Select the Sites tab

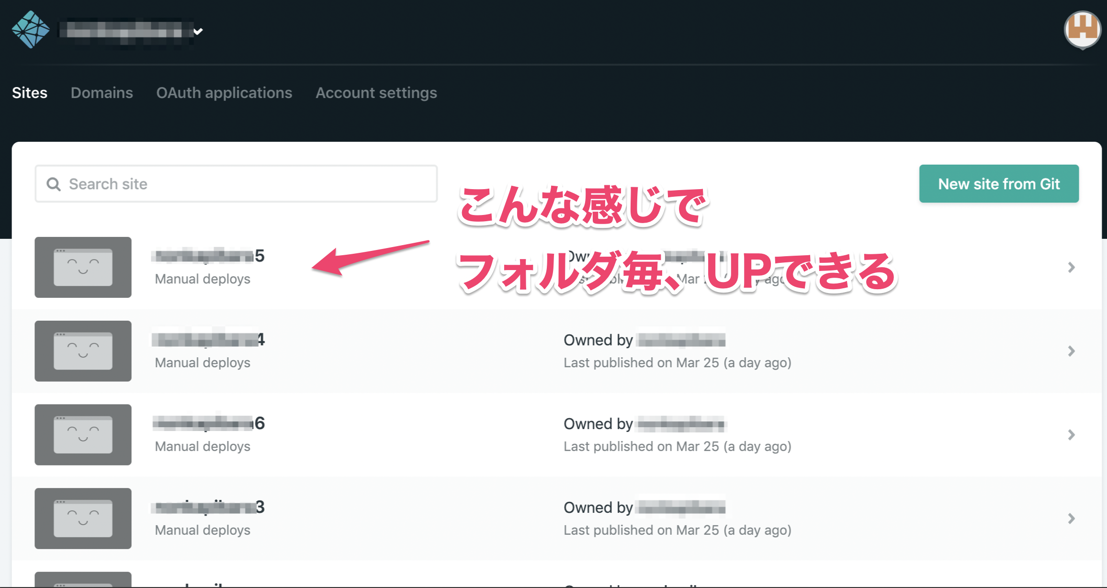[x=30, y=93]
